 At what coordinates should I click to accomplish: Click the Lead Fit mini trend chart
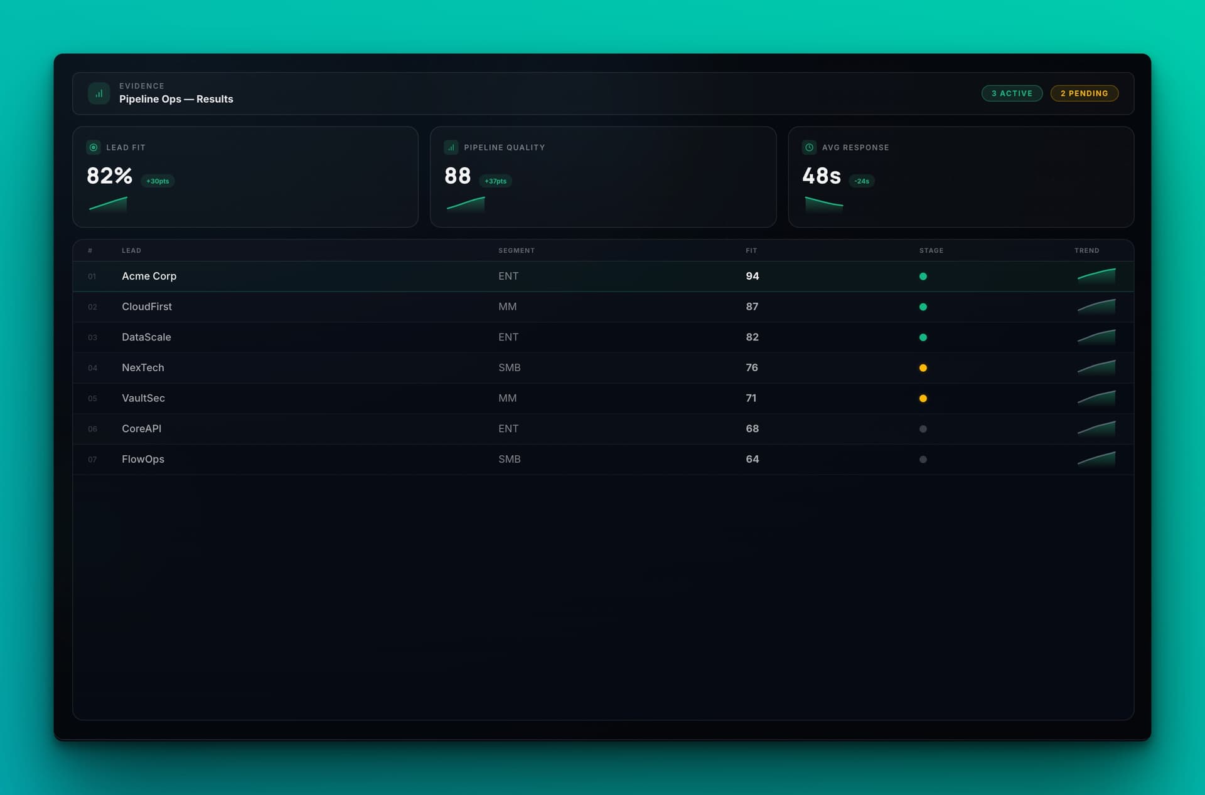pyautogui.click(x=107, y=204)
